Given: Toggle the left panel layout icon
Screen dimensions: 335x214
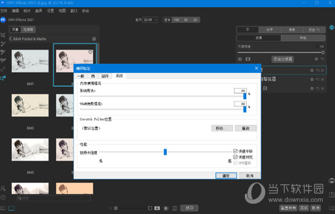Looking at the screenshot, I should [3, 208].
